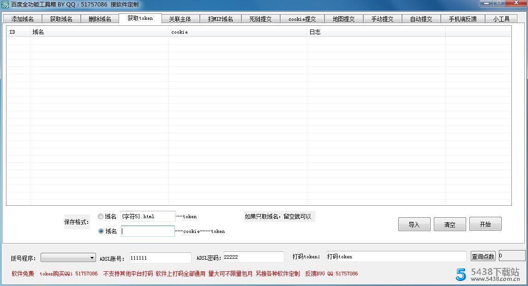Click the 5438下载站 logo
The width and height of the screenshot is (528, 286).
pos(488,275)
